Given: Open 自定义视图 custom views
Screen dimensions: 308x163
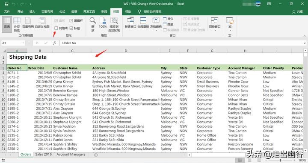Looking at the screenshot, I should tap(42, 23).
